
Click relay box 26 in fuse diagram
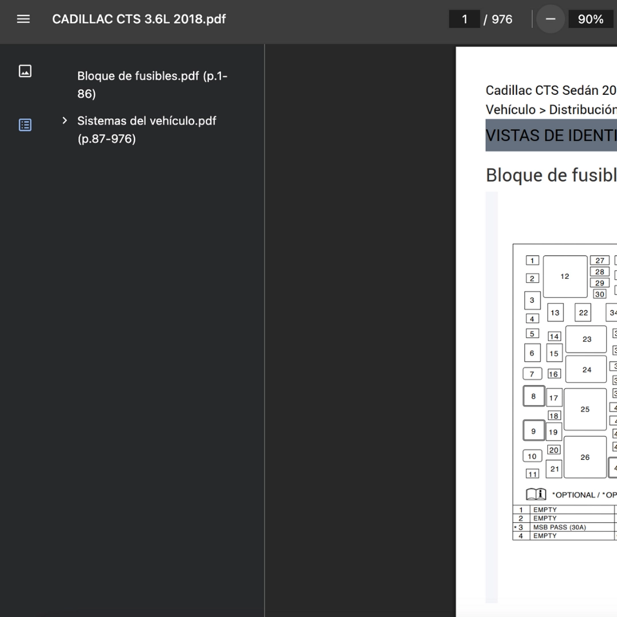coord(585,457)
